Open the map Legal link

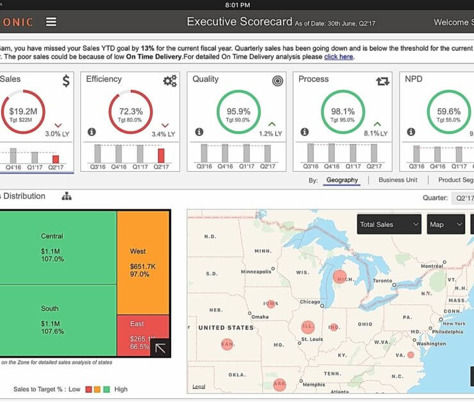point(199,387)
